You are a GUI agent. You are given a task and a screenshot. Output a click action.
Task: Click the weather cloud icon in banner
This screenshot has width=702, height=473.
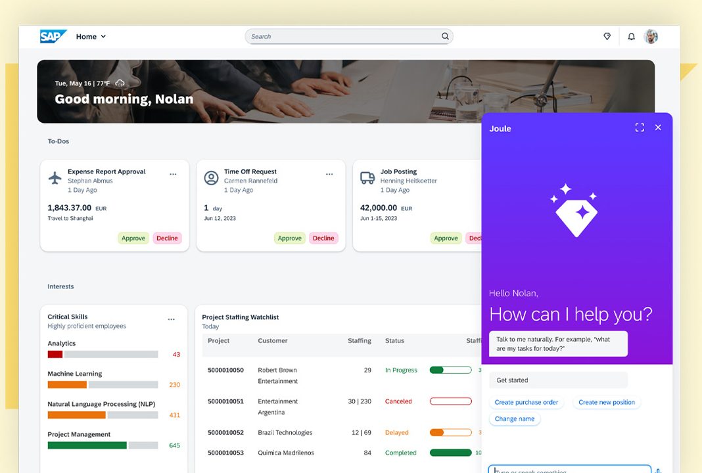120,83
